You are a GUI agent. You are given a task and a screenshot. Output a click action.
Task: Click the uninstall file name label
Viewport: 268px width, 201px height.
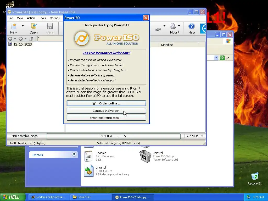158,153
